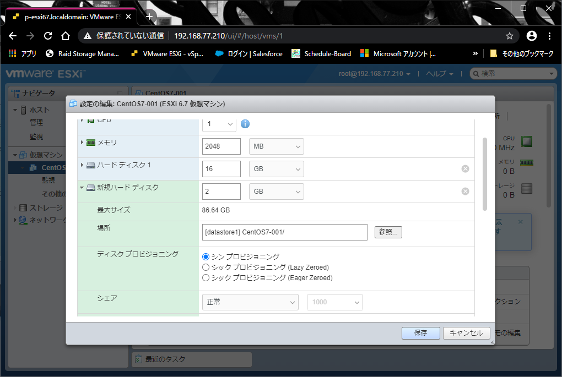The height and width of the screenshot is (377, 562).
Task: Click the host icon in navigator
Action: pyautogui.click(x=23, y=110)
